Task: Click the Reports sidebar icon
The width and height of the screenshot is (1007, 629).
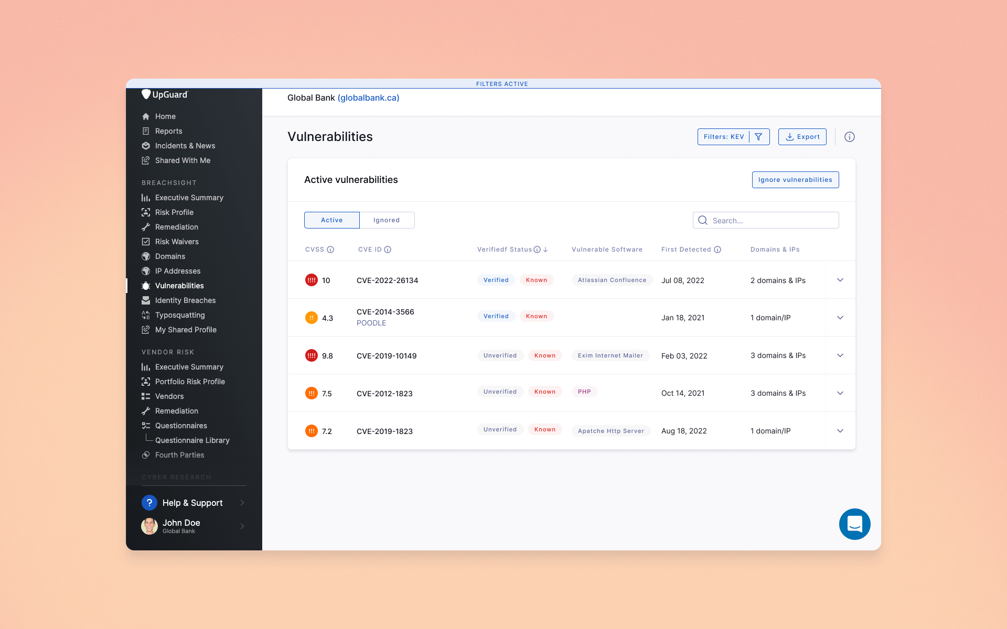Action: click(146, 131)
